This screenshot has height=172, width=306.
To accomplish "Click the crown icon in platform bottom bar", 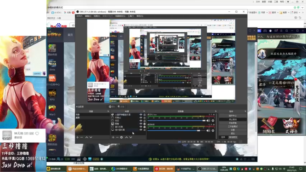I will [x=79, y=159].
